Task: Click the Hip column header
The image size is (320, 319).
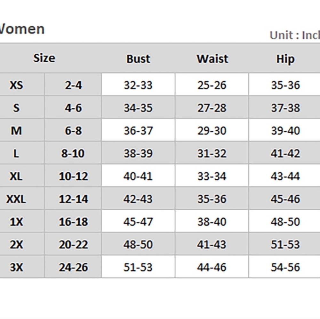Action: 285,59
